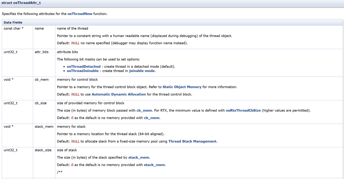Click stack_mem link after 'stack specified by'
The width and height of the screenshot is (344, 179).
tap(139, 157)
